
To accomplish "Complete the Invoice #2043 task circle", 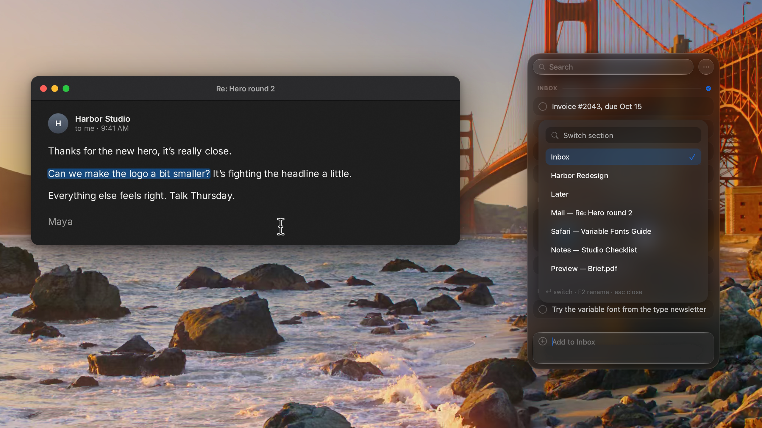I will coord(543,106).
